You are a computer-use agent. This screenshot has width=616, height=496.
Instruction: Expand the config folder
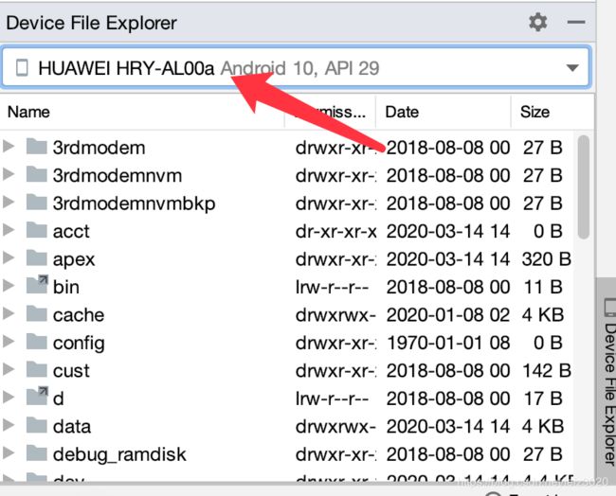(9, 342)
